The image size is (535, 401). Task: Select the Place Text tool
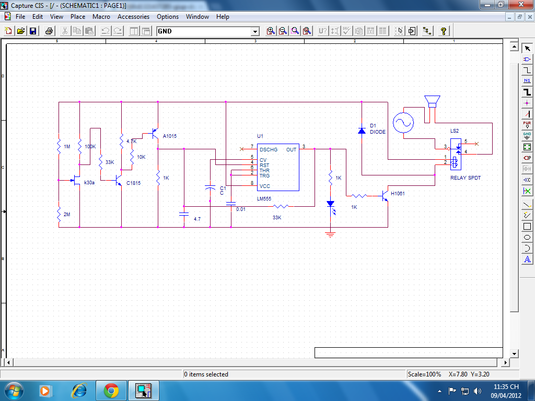point(527,260)
